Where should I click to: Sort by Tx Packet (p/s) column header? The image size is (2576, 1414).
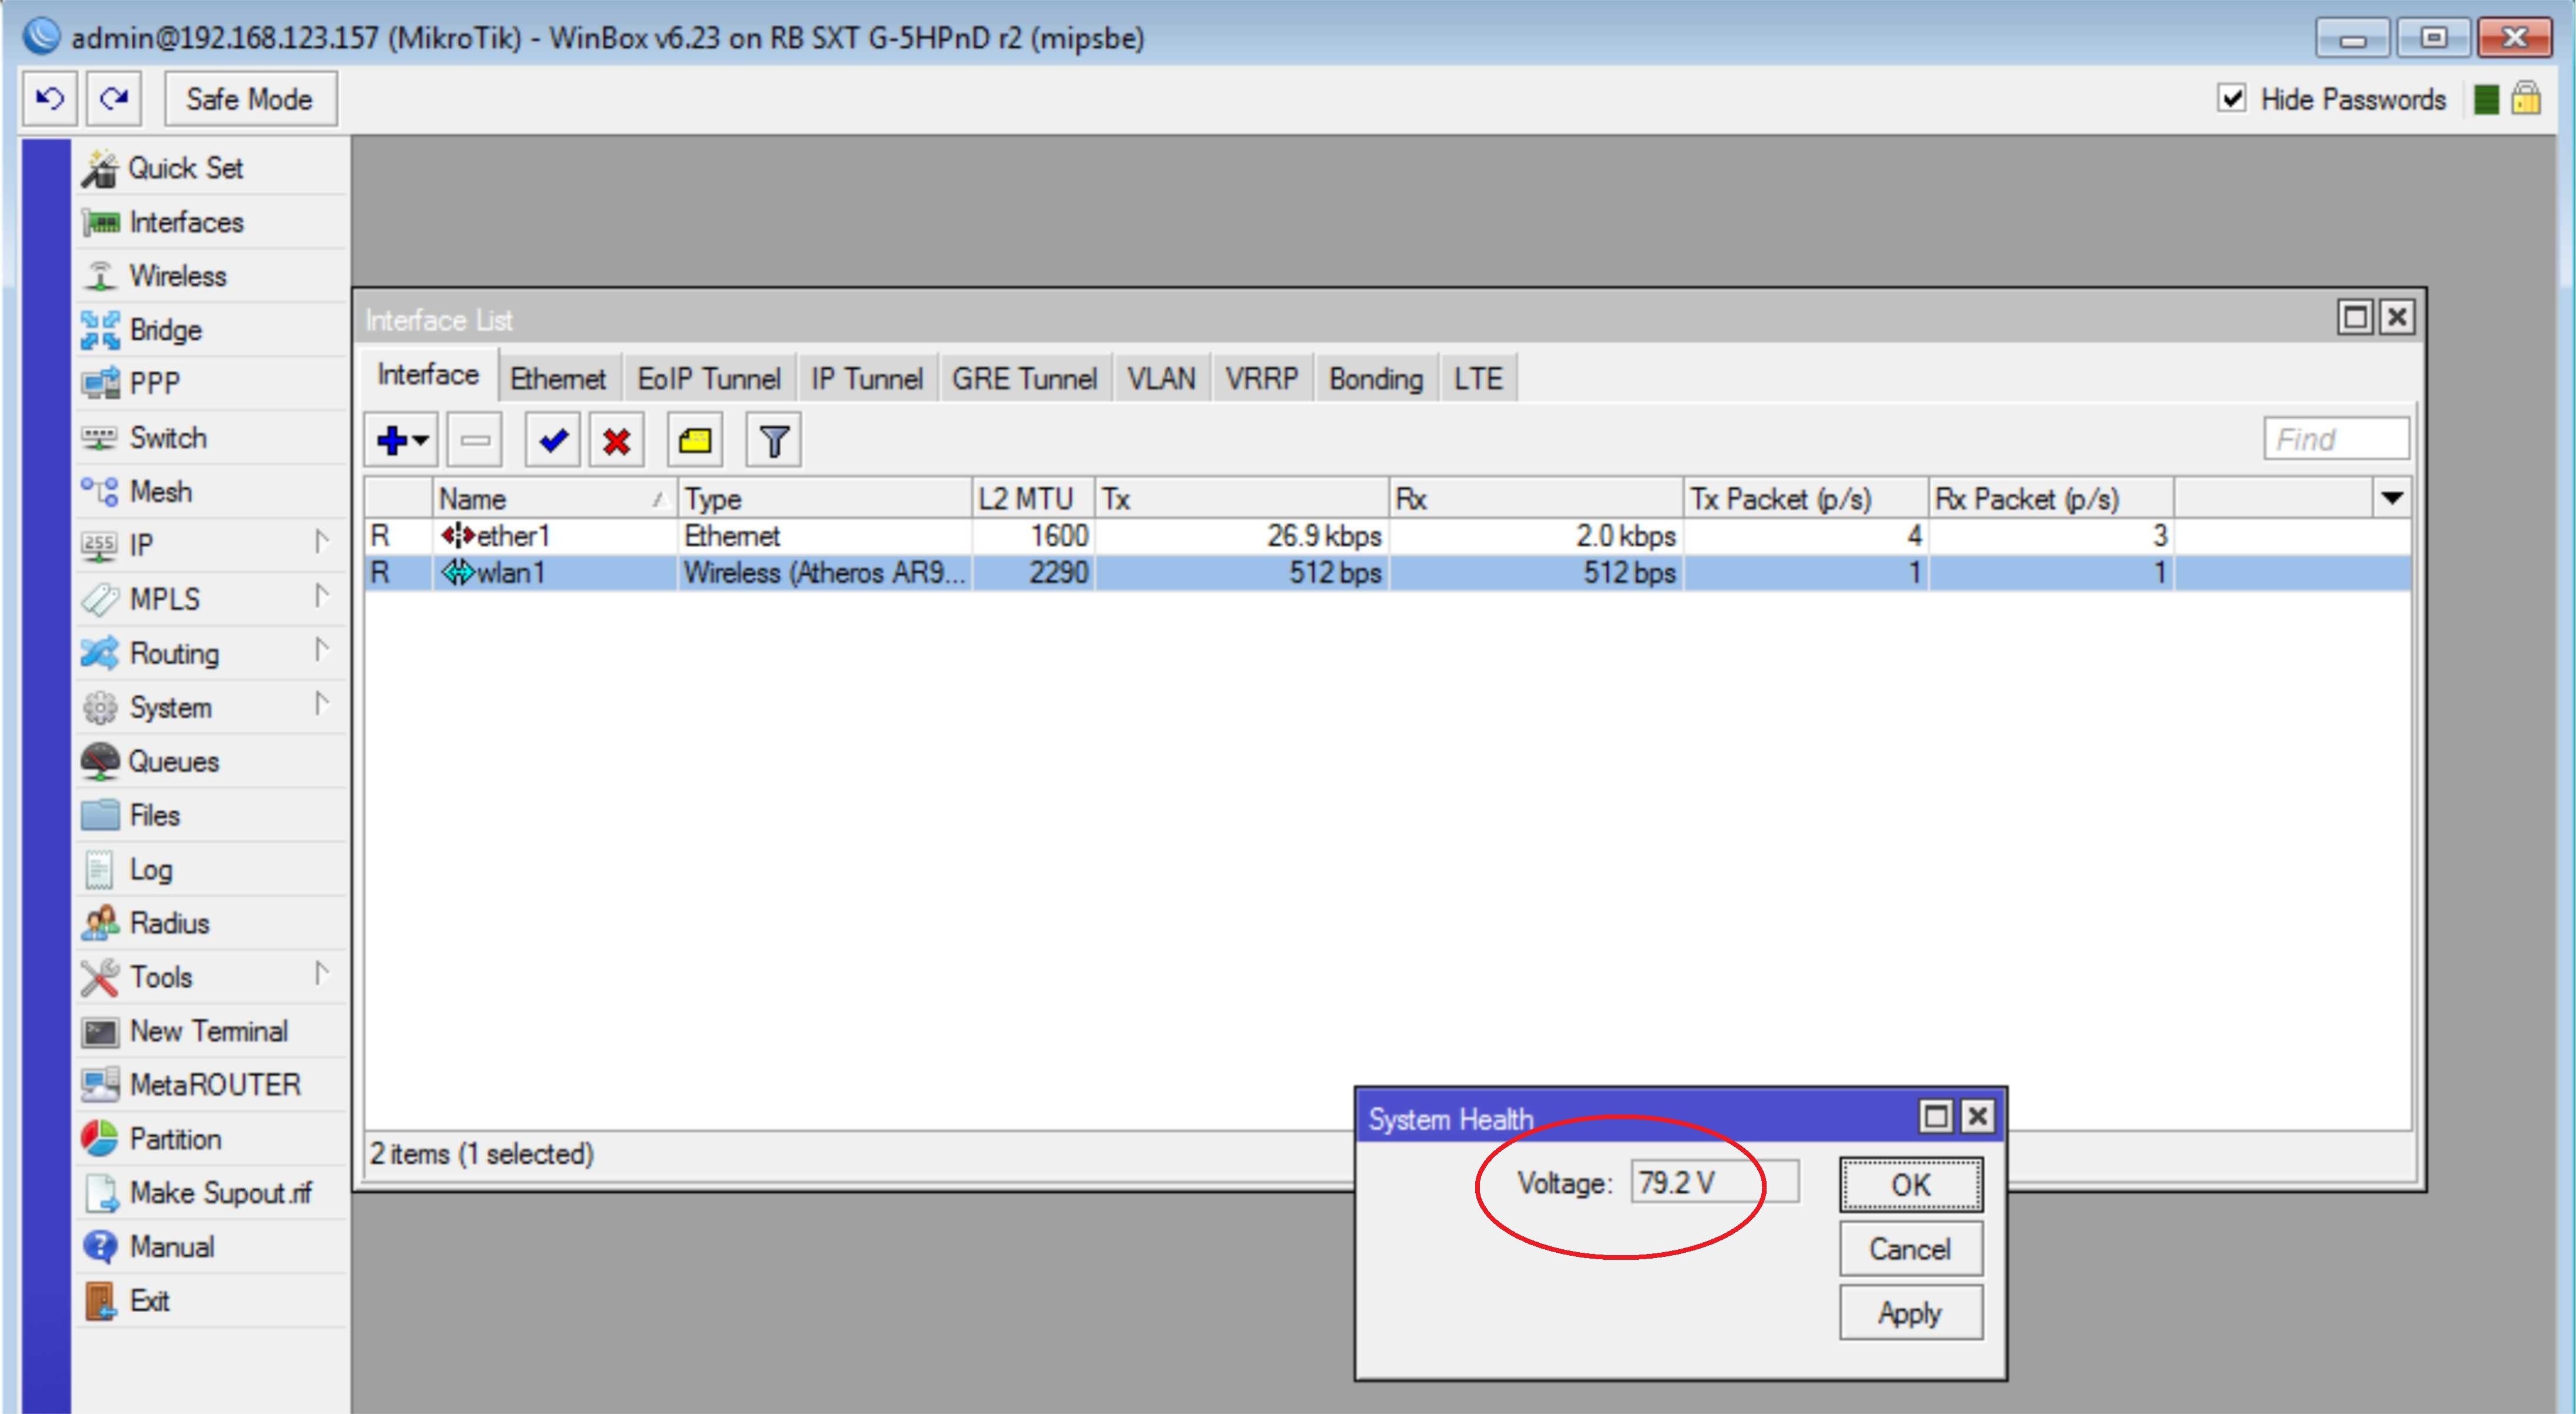click(1806, 498)
